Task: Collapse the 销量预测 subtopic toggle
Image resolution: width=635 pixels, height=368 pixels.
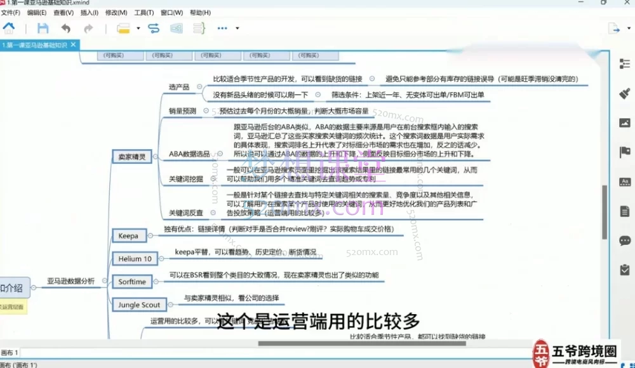Action: [x=206, y=110]
